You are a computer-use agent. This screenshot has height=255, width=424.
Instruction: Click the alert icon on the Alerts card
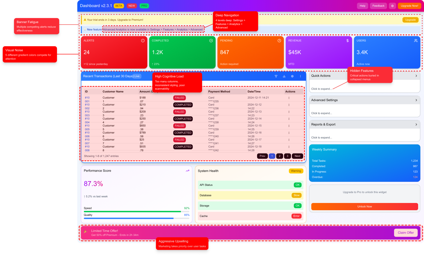tap(143, 41)
